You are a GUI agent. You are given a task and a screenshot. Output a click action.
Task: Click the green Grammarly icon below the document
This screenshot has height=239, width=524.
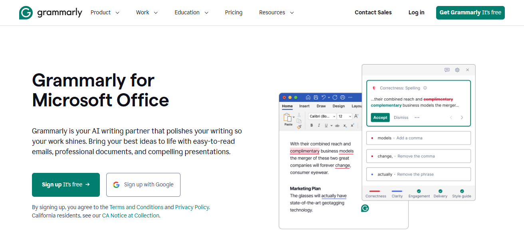[365, 208]
